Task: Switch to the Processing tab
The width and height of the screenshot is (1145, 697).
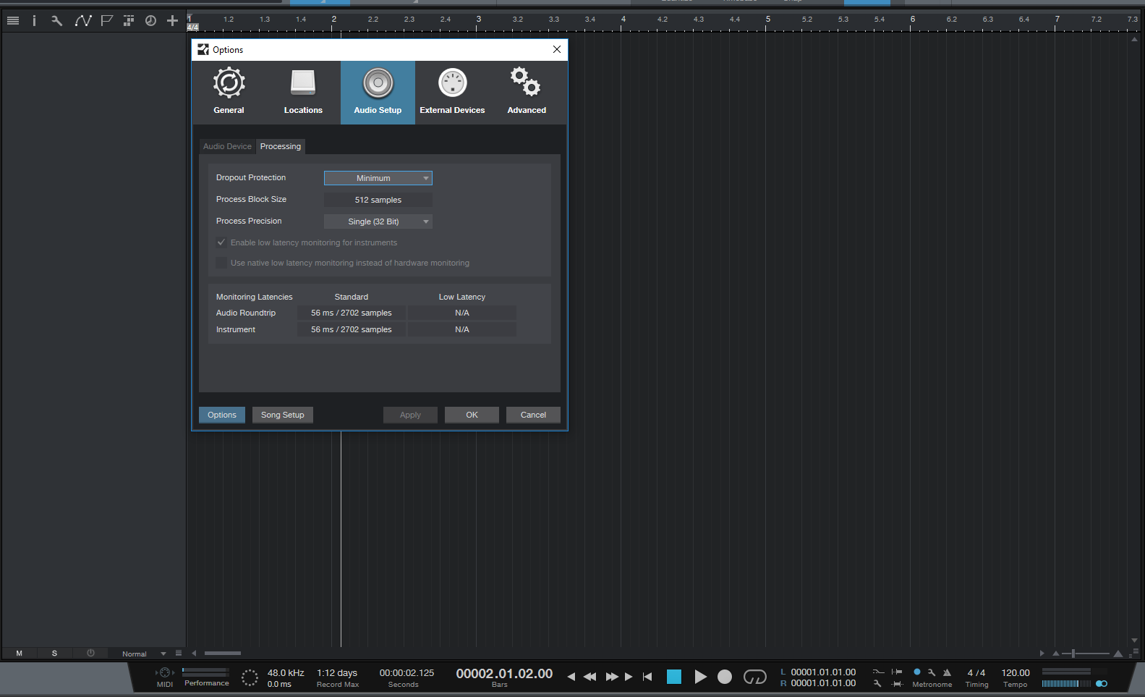Action: coord(281,146)
